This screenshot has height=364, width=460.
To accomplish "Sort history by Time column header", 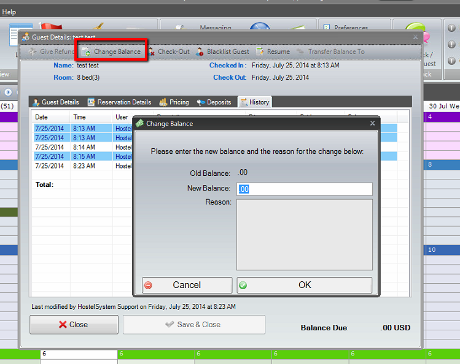I will (91, 117).
